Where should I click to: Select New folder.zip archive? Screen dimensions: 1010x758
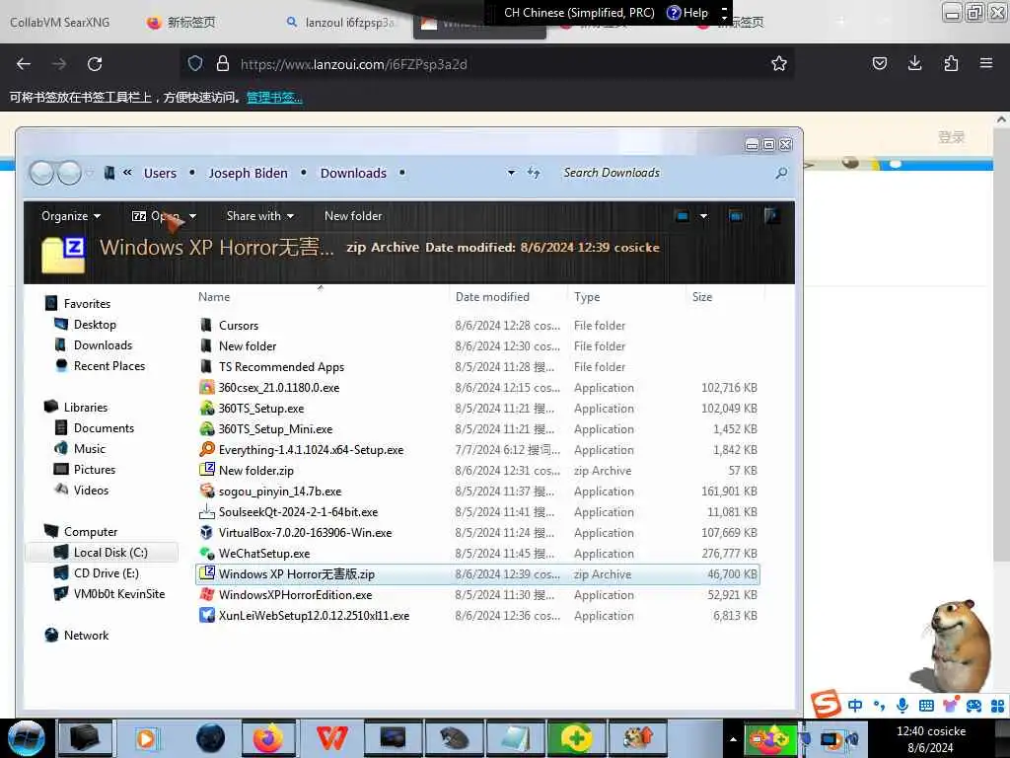point(255,471)
